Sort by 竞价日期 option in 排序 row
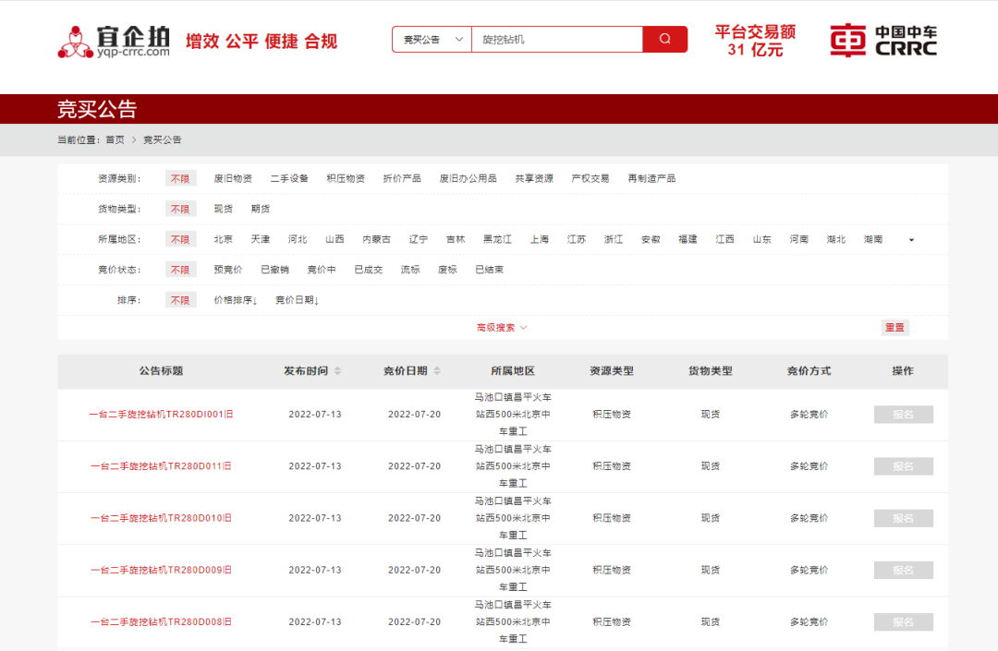The height and width of the screenshot is (651, 998). coord(297,300)
